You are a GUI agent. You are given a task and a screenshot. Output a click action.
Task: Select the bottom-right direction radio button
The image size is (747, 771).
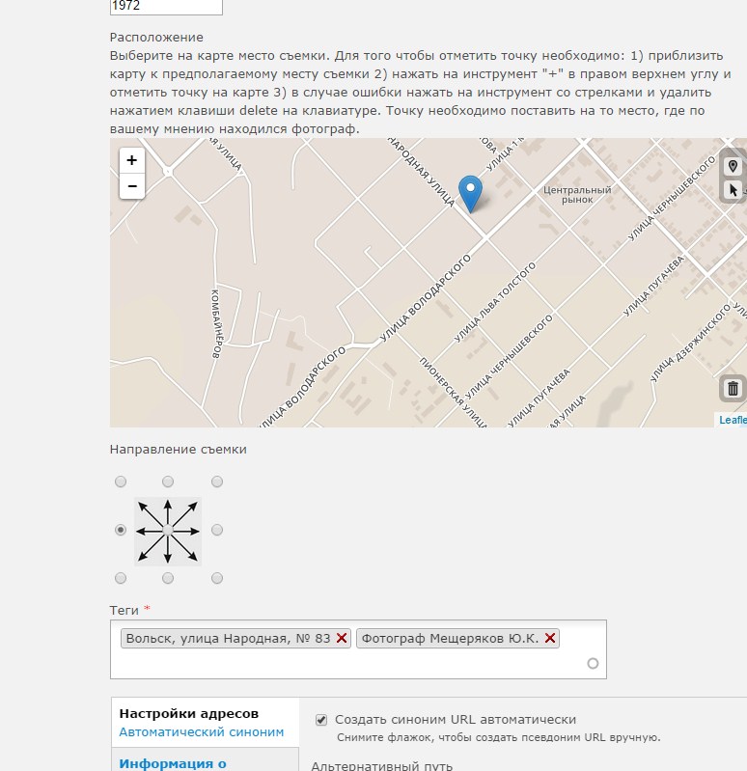pyautogui.click(x=217, y=578)
